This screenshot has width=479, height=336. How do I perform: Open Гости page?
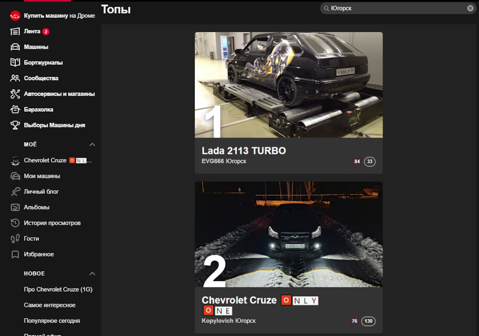[x=31, y=239]
